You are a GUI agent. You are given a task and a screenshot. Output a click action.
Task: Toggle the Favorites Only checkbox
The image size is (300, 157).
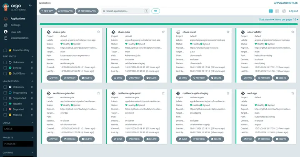point(5,50)
